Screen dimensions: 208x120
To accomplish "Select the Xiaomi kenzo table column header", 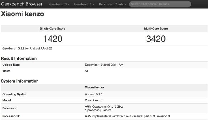I will click(x=94, y=87).
